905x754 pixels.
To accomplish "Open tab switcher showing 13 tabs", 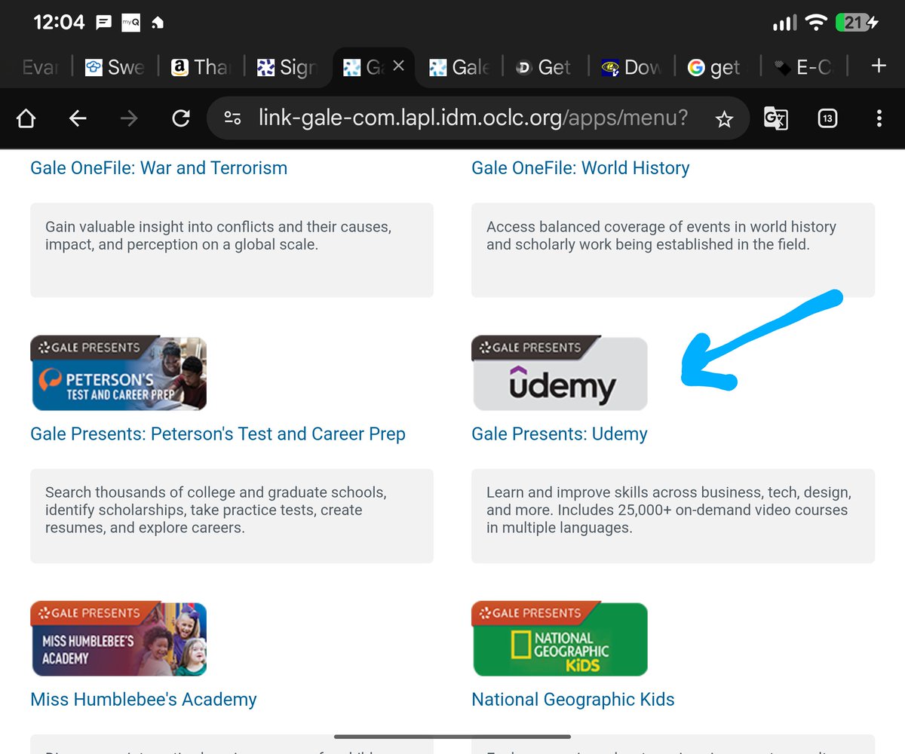I will 827,118.
